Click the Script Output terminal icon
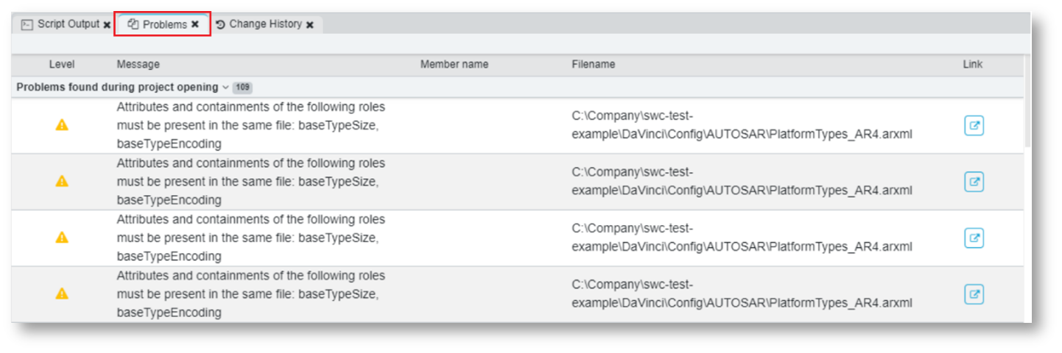The width and height of the screenshot is (1062, 353). point(27,24)
